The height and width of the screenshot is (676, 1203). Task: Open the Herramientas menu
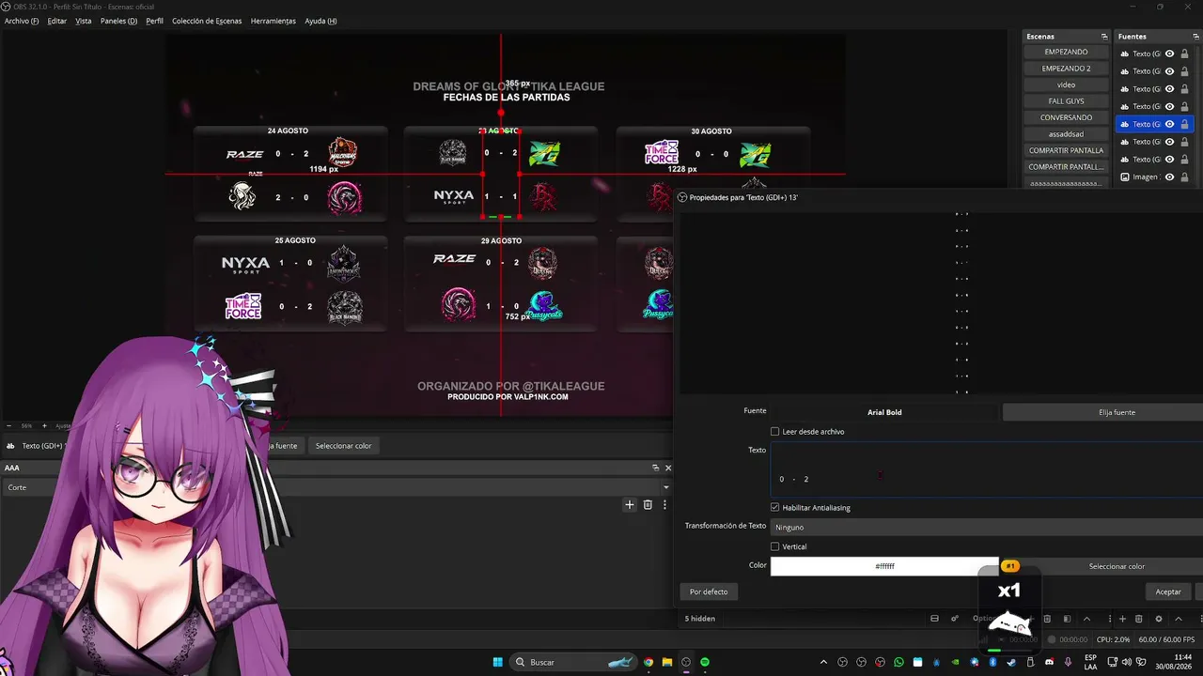pos(273,21)
